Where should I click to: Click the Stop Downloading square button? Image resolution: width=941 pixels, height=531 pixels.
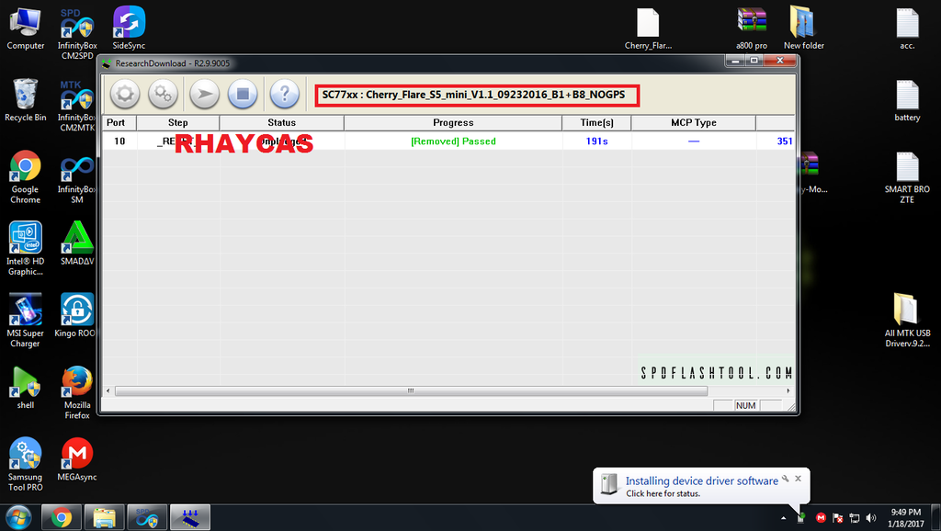(244, 93)
